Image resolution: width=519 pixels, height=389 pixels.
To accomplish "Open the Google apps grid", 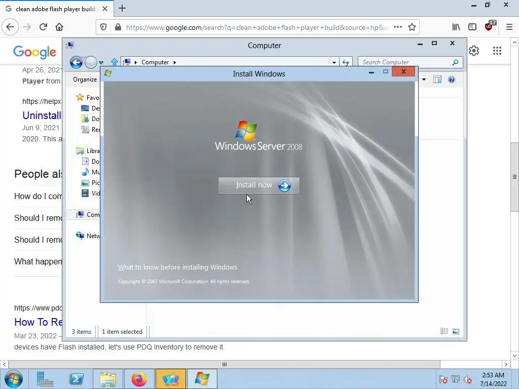I will point(497,51).
